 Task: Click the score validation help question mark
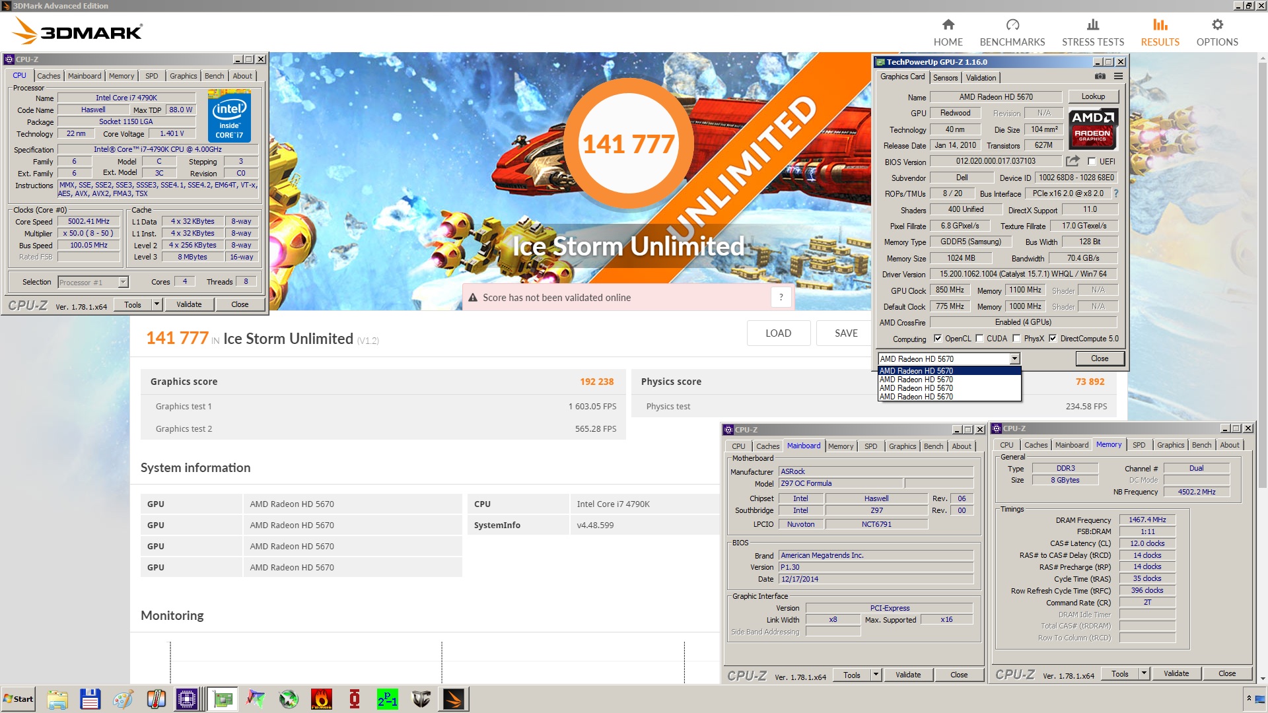[781, 297]
